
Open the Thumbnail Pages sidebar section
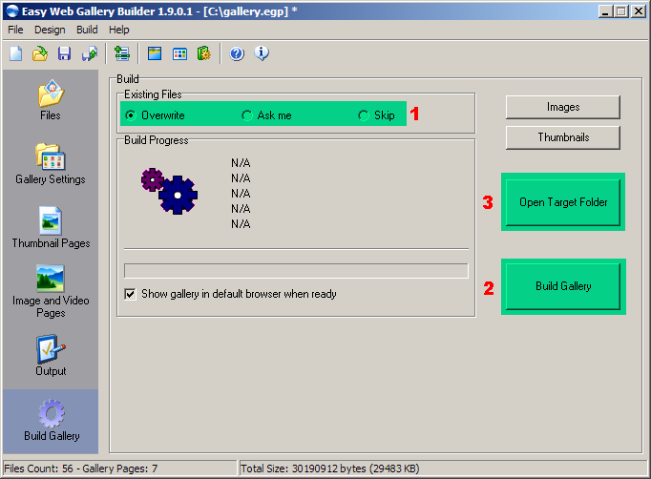[x=51, y=227]
